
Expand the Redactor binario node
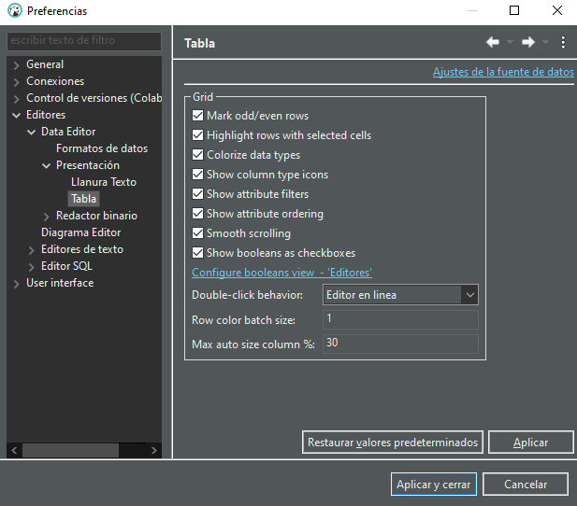[x=47, y=217]
